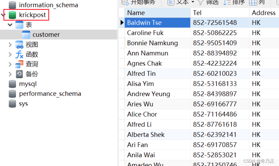Click the Bonnie Namkung name cell
The width and height of the screenshot is (279, 166).
click(x=158, y=43)
